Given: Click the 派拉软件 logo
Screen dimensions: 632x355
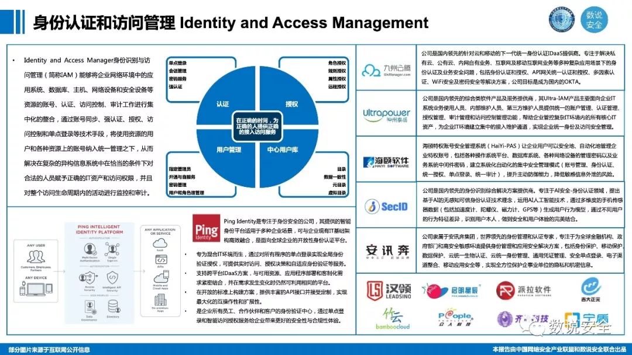Looking at the screenshot, I should click(x=523, y=290).
